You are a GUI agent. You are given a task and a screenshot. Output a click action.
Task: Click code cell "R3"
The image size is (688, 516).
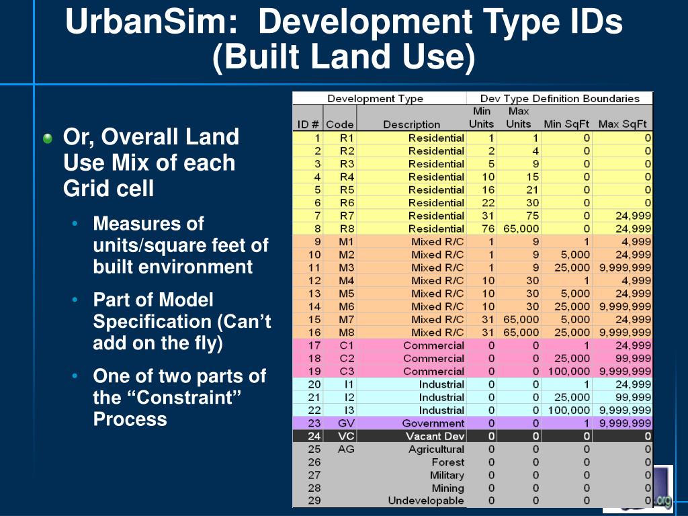(339, 164)
